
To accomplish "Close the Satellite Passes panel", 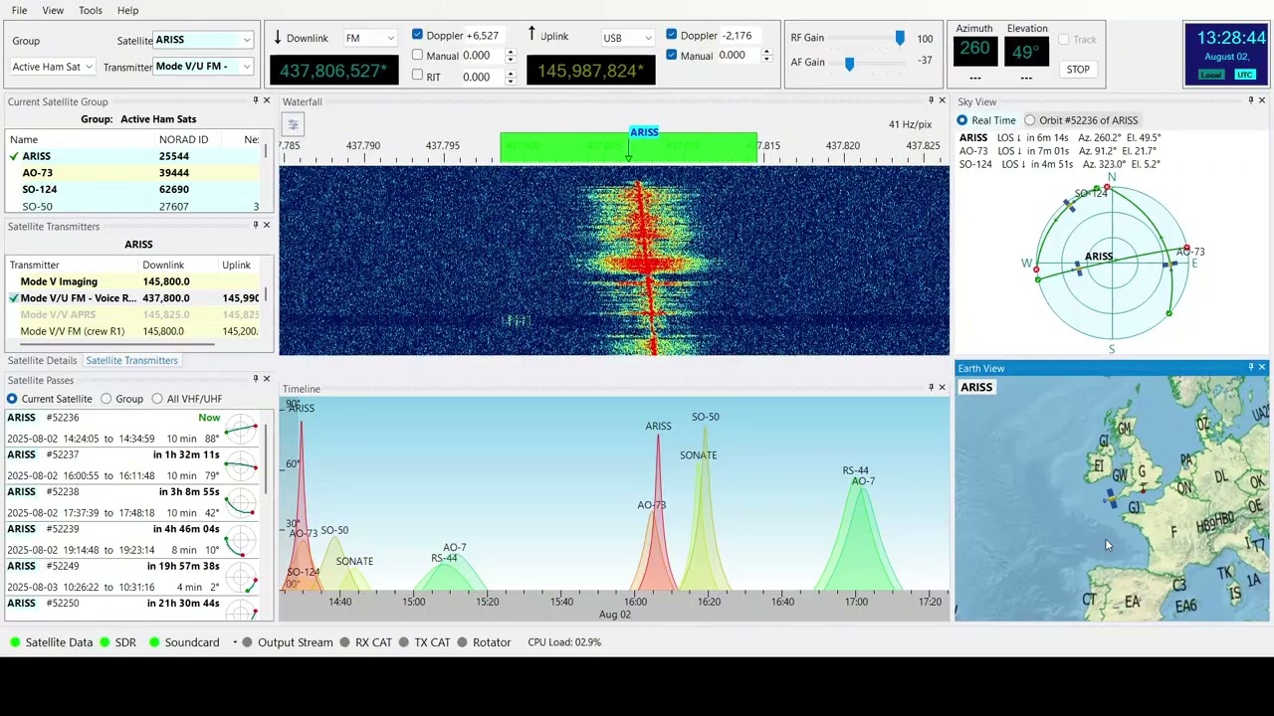I will coord(267,379).
